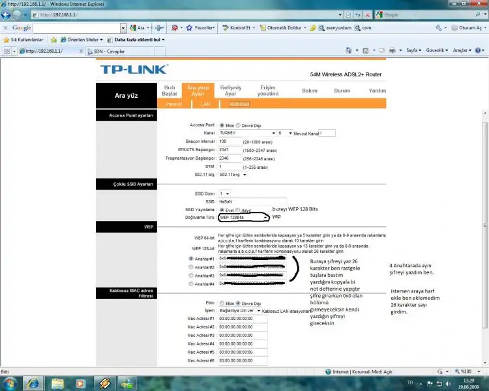Click the search magnifier in Google box

pyautogui.click(x=477, y=14)
